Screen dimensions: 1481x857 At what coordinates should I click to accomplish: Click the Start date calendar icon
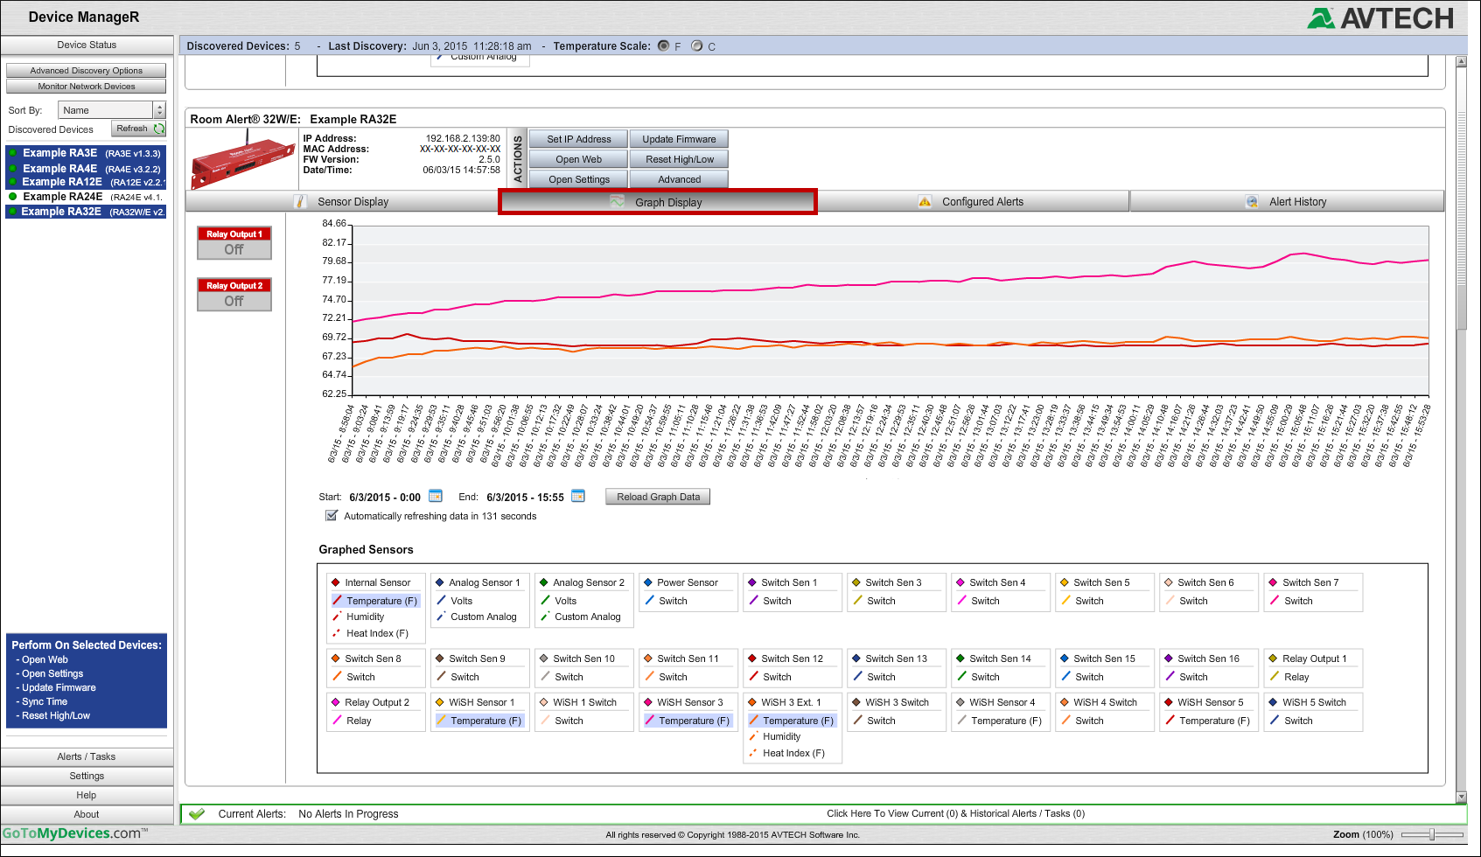click(435, 497)
